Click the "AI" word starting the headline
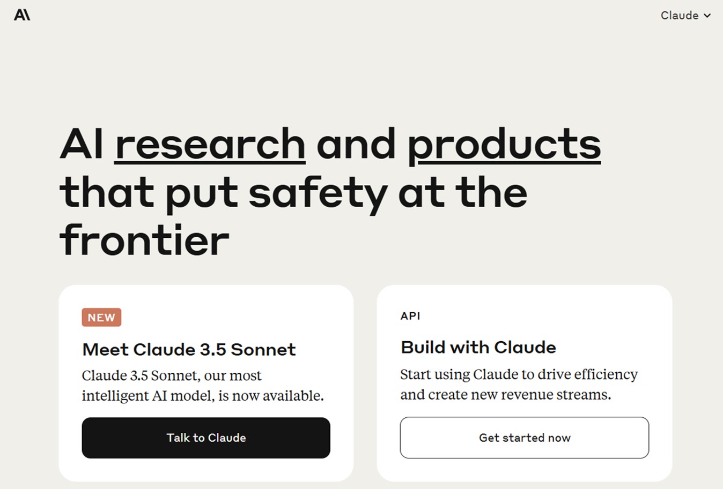This screenshot has height=489, width=723. click(x=82, y=144)
